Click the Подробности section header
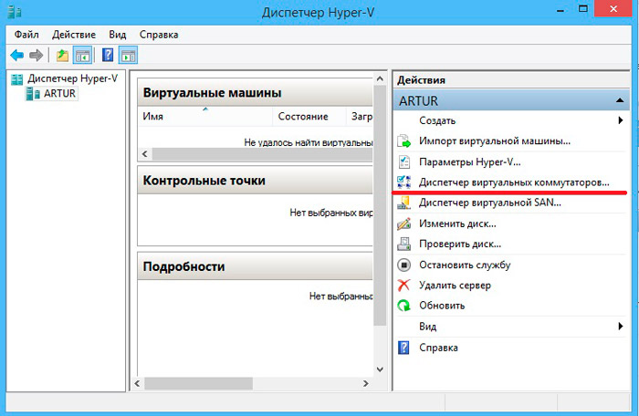639x416 pixels. coord(255,266)
